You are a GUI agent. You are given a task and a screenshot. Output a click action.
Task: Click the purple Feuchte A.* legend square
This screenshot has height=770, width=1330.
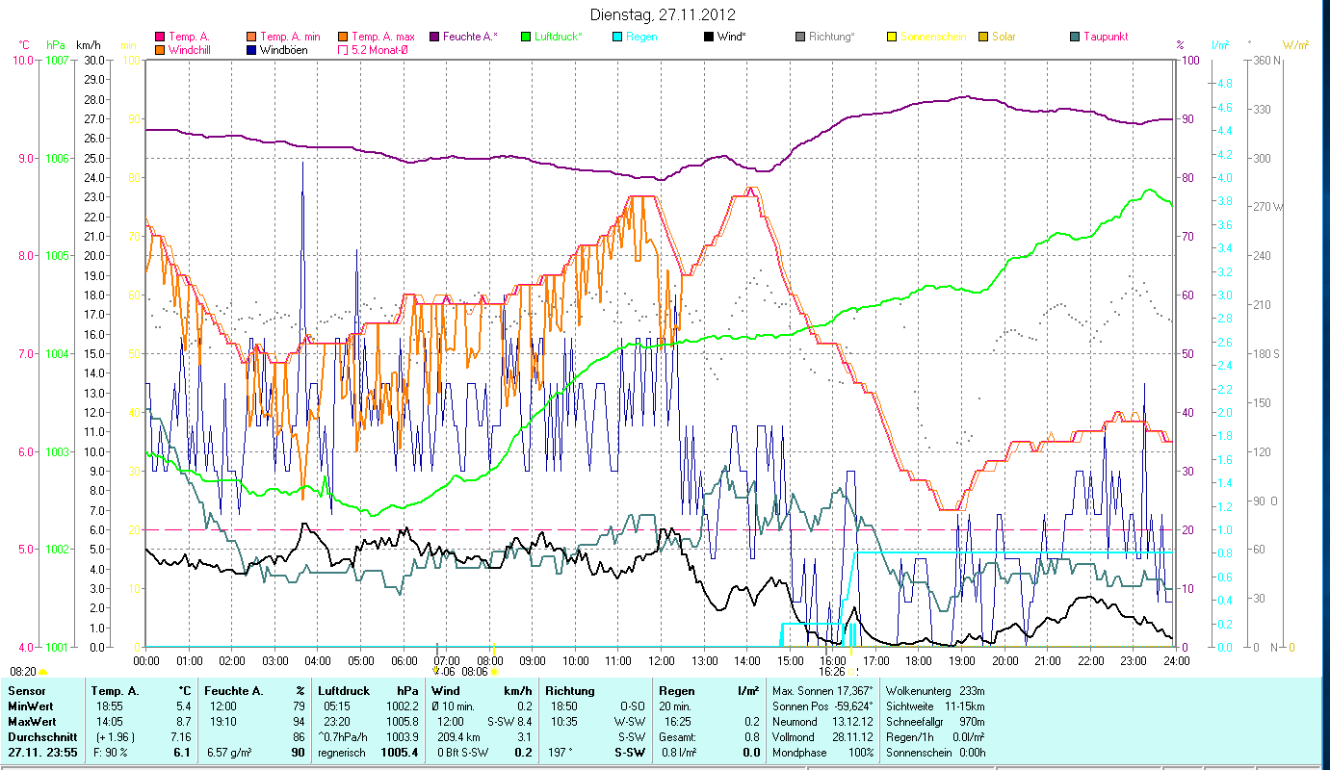(x=434, y=37)
